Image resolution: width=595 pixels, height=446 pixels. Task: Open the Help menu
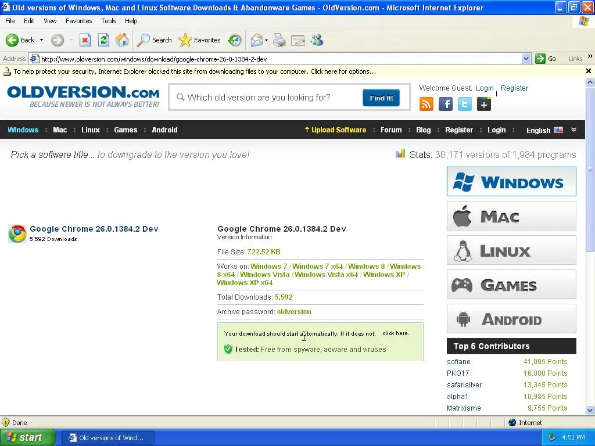pyautogui.click(x=131, y=21)
